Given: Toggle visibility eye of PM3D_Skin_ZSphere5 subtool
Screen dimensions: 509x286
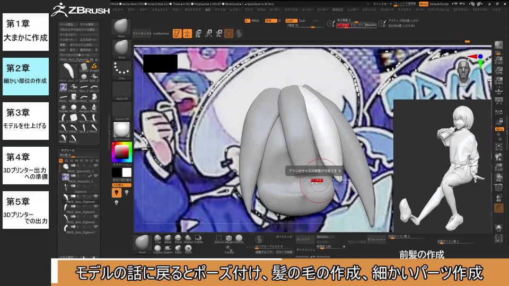Looking at the screenshot, I should pos(96,207).
